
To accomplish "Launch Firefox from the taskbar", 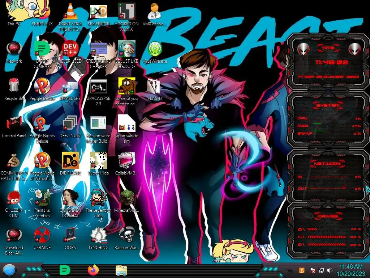I will click(x=94, y=270).
